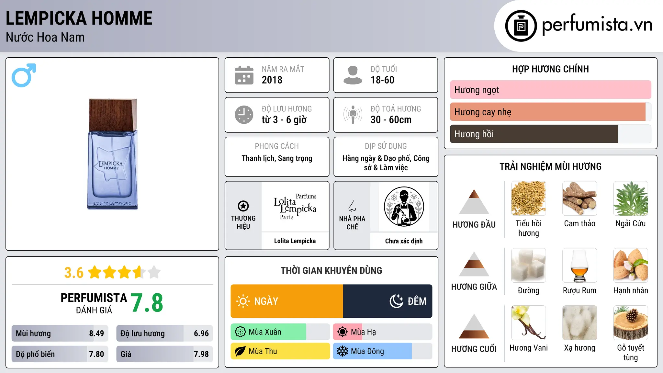Click the orange Hương cay nhẹ accord bar
Image resolution: width=663 pixels, height=373 pixels.
click(x=548, y=112)
